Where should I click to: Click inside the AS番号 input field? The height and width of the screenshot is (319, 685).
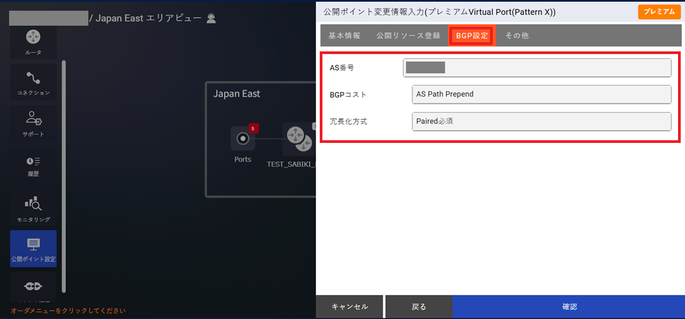tap(537, 67)
